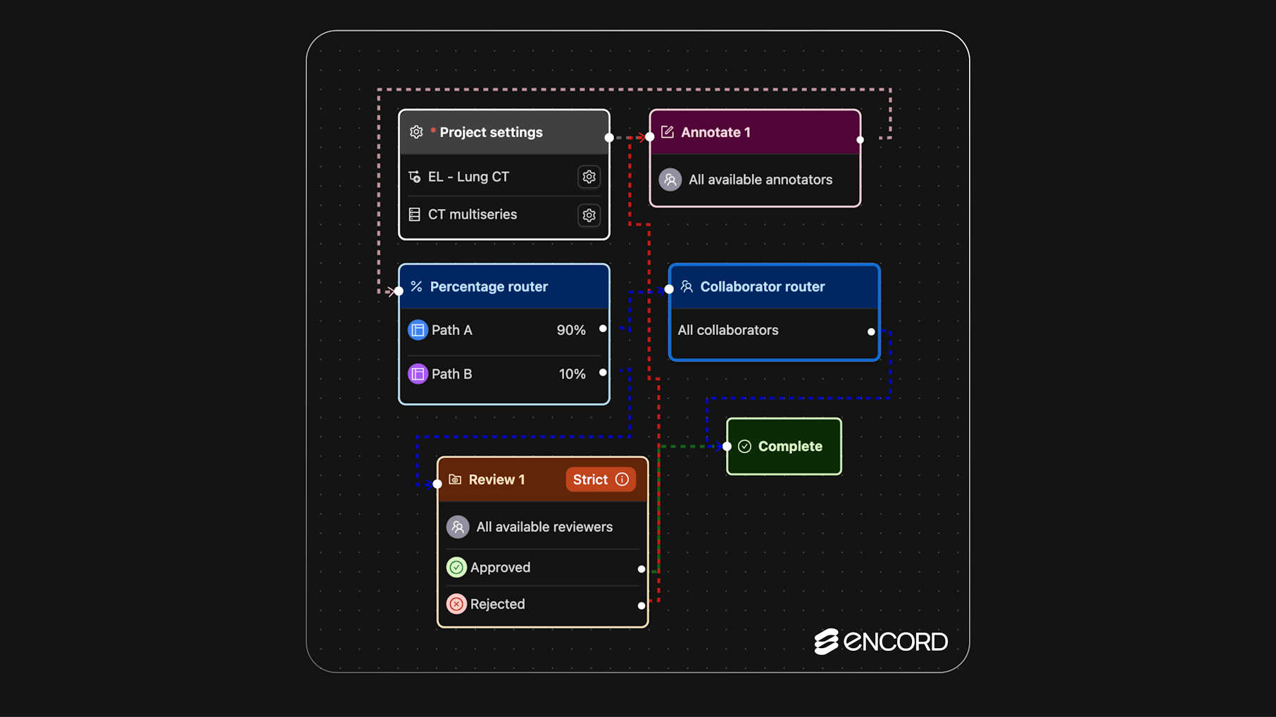Click the checkmark icon inside Complete node
Viewport: 1276px width, 717px height.
tap(744, 445)
